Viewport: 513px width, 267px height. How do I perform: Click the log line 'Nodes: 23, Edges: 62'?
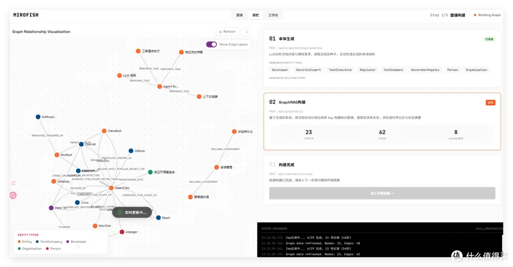point(311,254)
